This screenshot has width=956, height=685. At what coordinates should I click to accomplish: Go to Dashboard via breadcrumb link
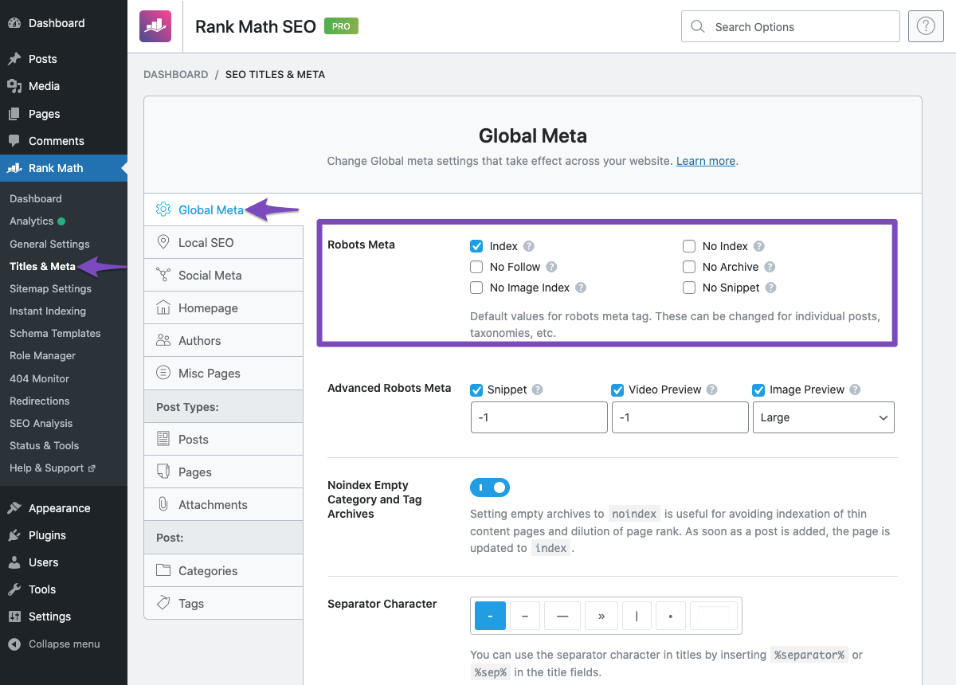[x=175, y=74]
